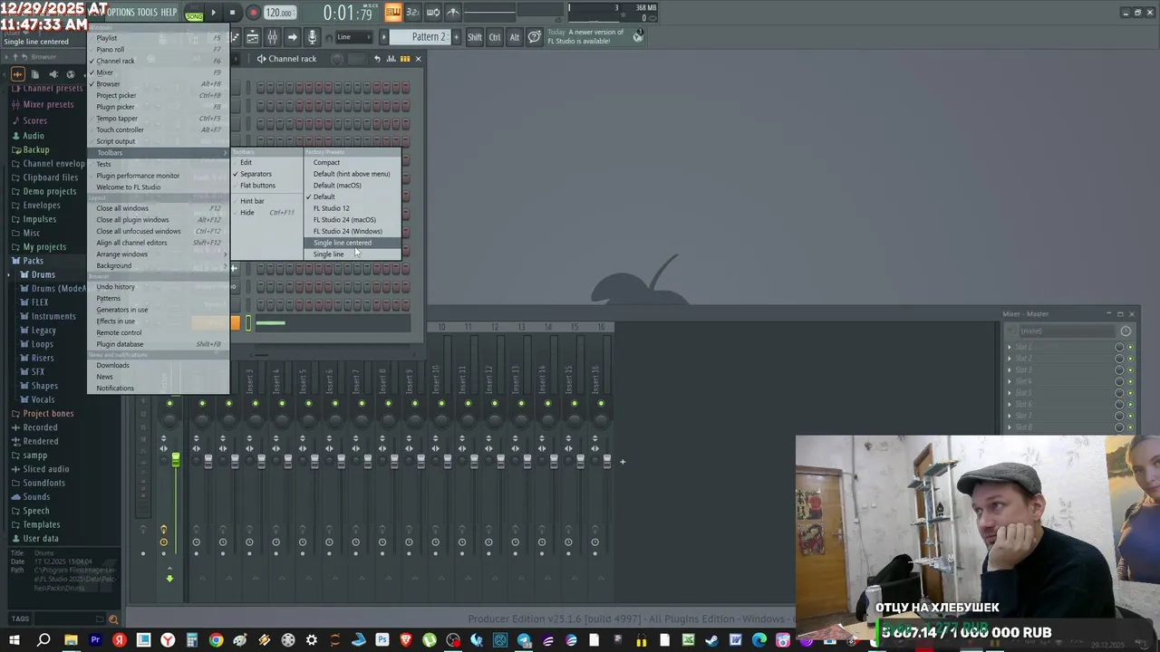Click the Channel rack speaker icon
Image resolution: width=1160 pixels, height=652 pixels.
pyautogui.click(x=261, y=59)
